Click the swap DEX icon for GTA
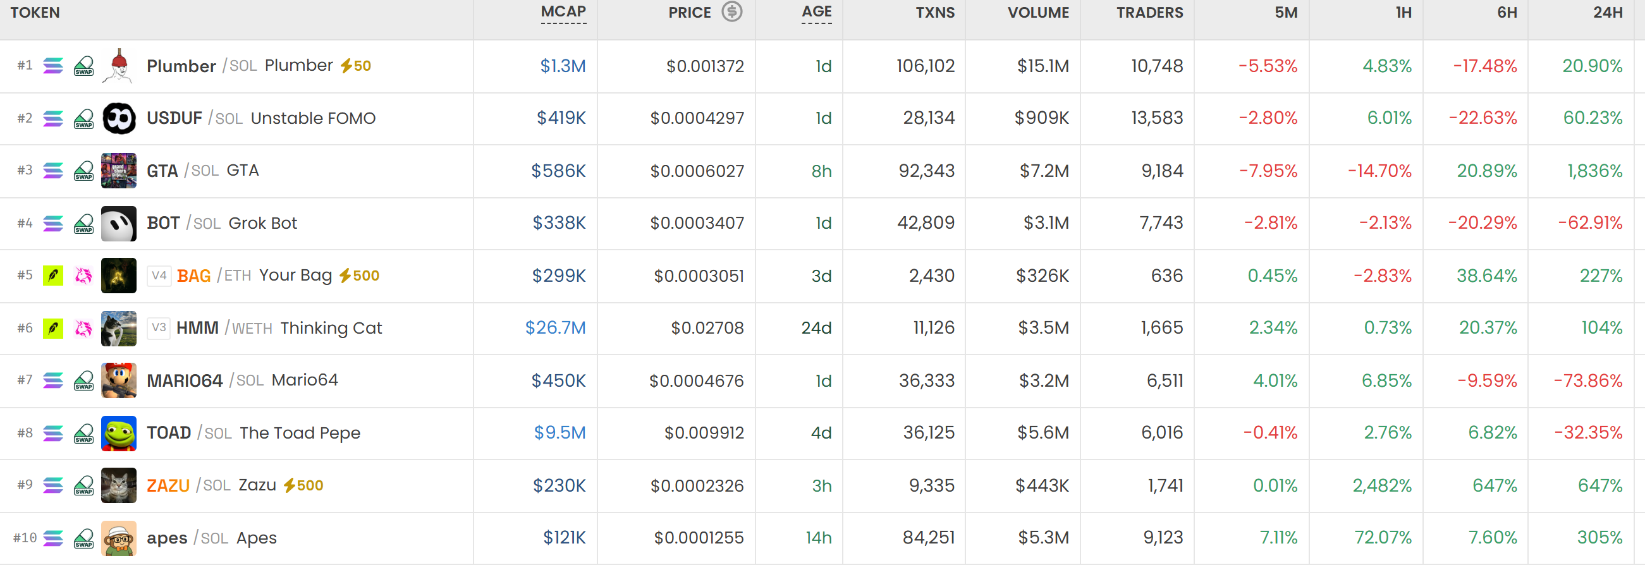Viewport: 1645px width, 565px height. pyautogui.click(x=83, y=171)
